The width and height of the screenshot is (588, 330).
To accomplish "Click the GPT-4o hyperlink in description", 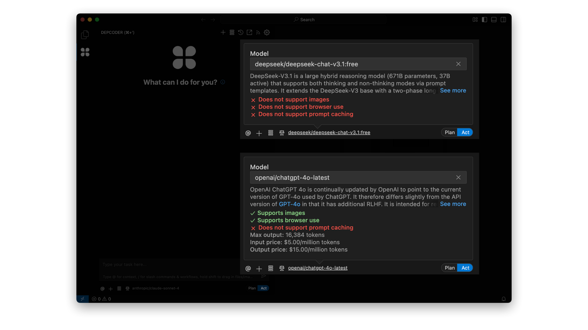I will pos(289,204).
